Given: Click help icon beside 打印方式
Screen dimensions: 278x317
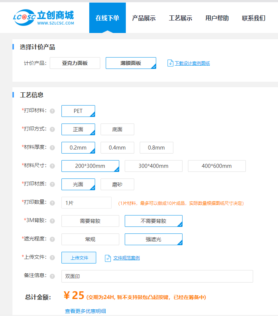Looking at the screenshot, I should coord(52,129).
